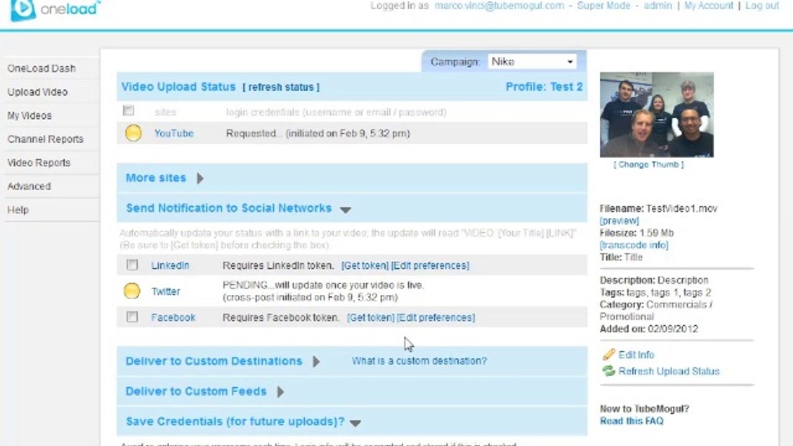This screenshot has height=446, width=793.
Task: Enable the Facebook notification checkbox
Action: [132, 317]
